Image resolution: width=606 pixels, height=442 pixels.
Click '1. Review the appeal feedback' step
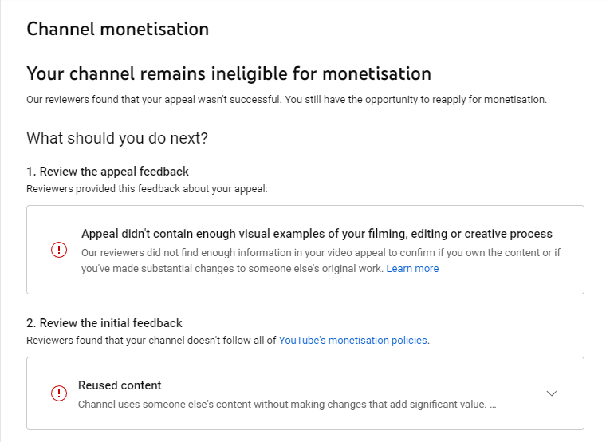pos(108,172)
